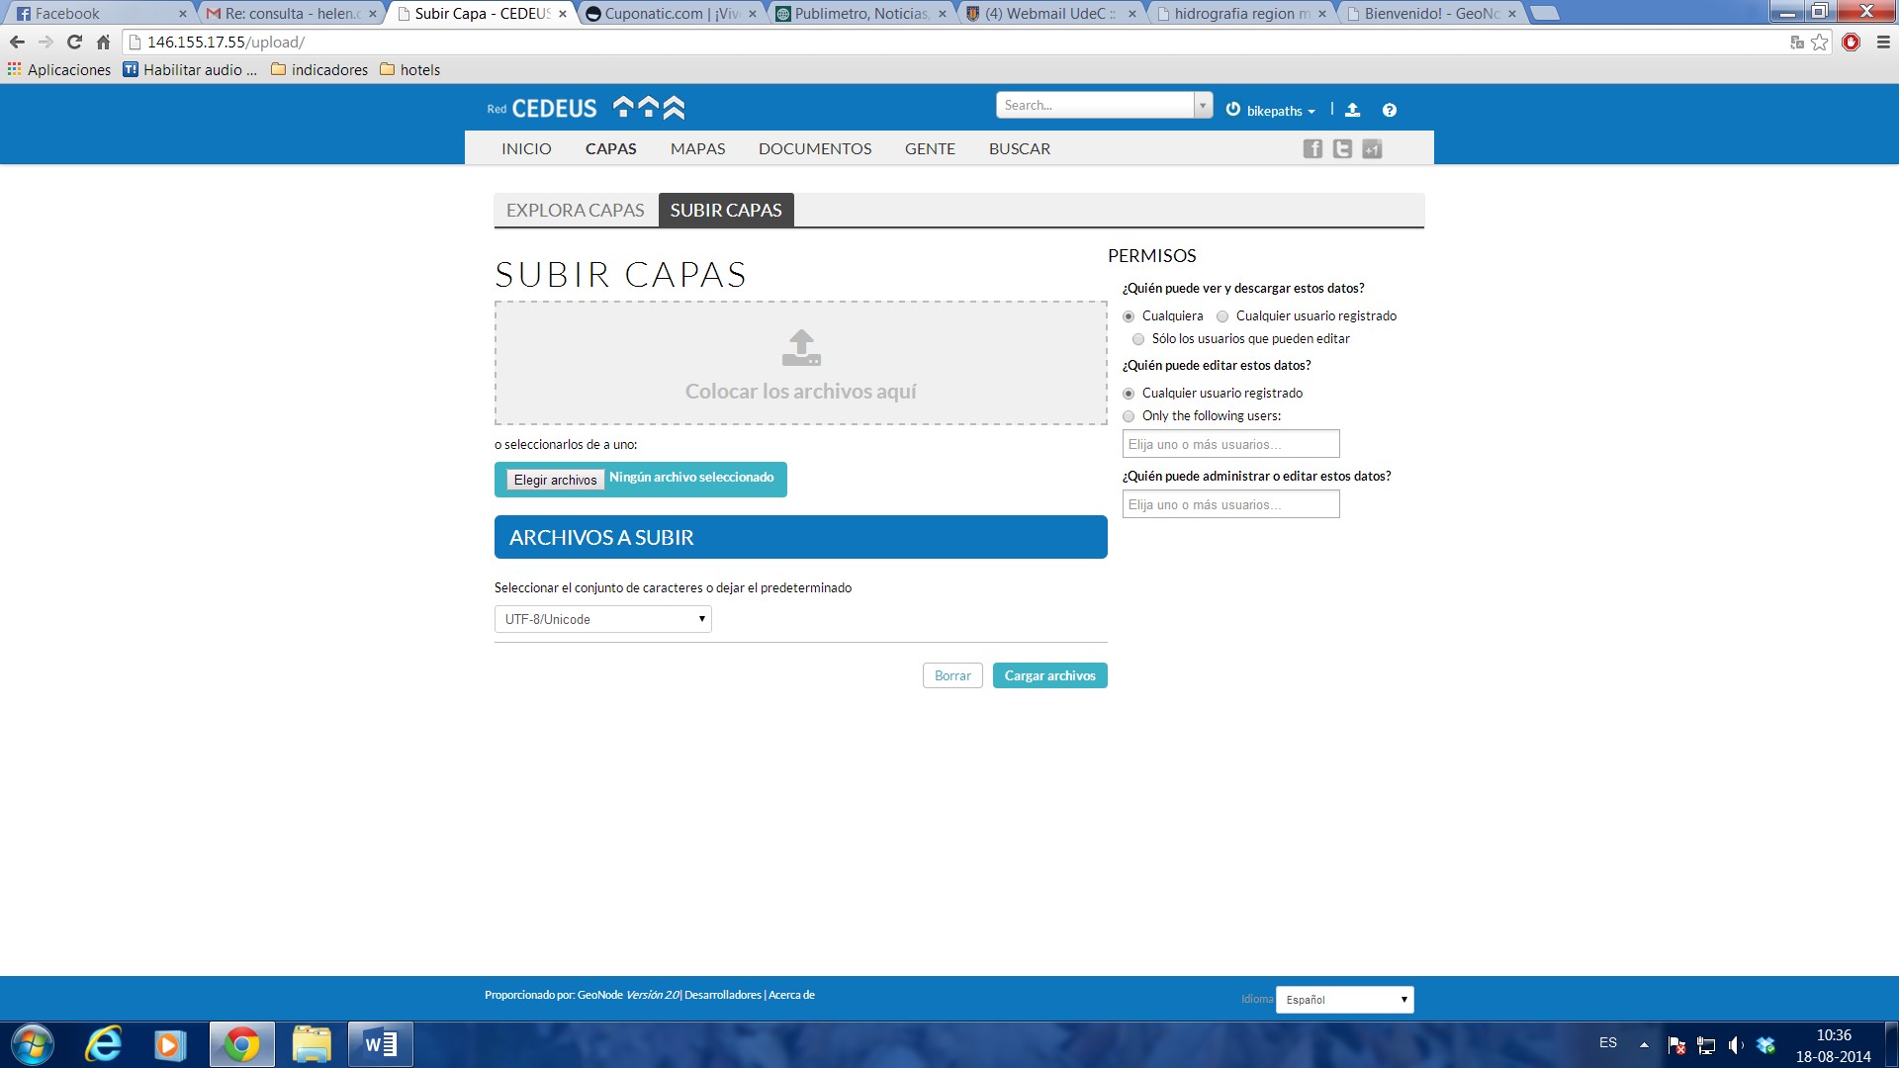The height and width of the screenshot is (1068, 1899).
Task: Click the Elegir archivos button
Action: coord(555,480)
